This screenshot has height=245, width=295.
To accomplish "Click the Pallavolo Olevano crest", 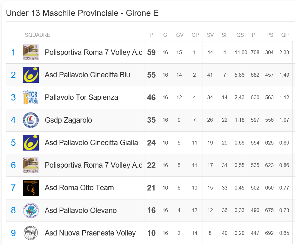I will tap(31, 210).
